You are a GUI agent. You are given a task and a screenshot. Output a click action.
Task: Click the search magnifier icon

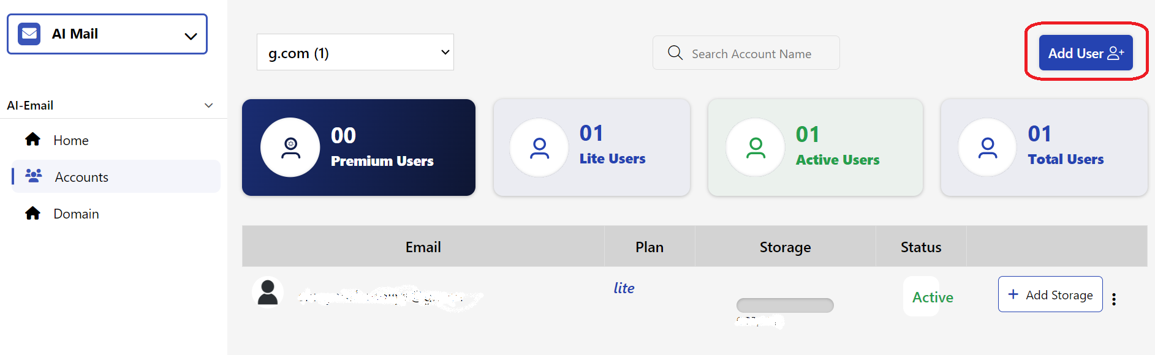click(x=675, y=53)
